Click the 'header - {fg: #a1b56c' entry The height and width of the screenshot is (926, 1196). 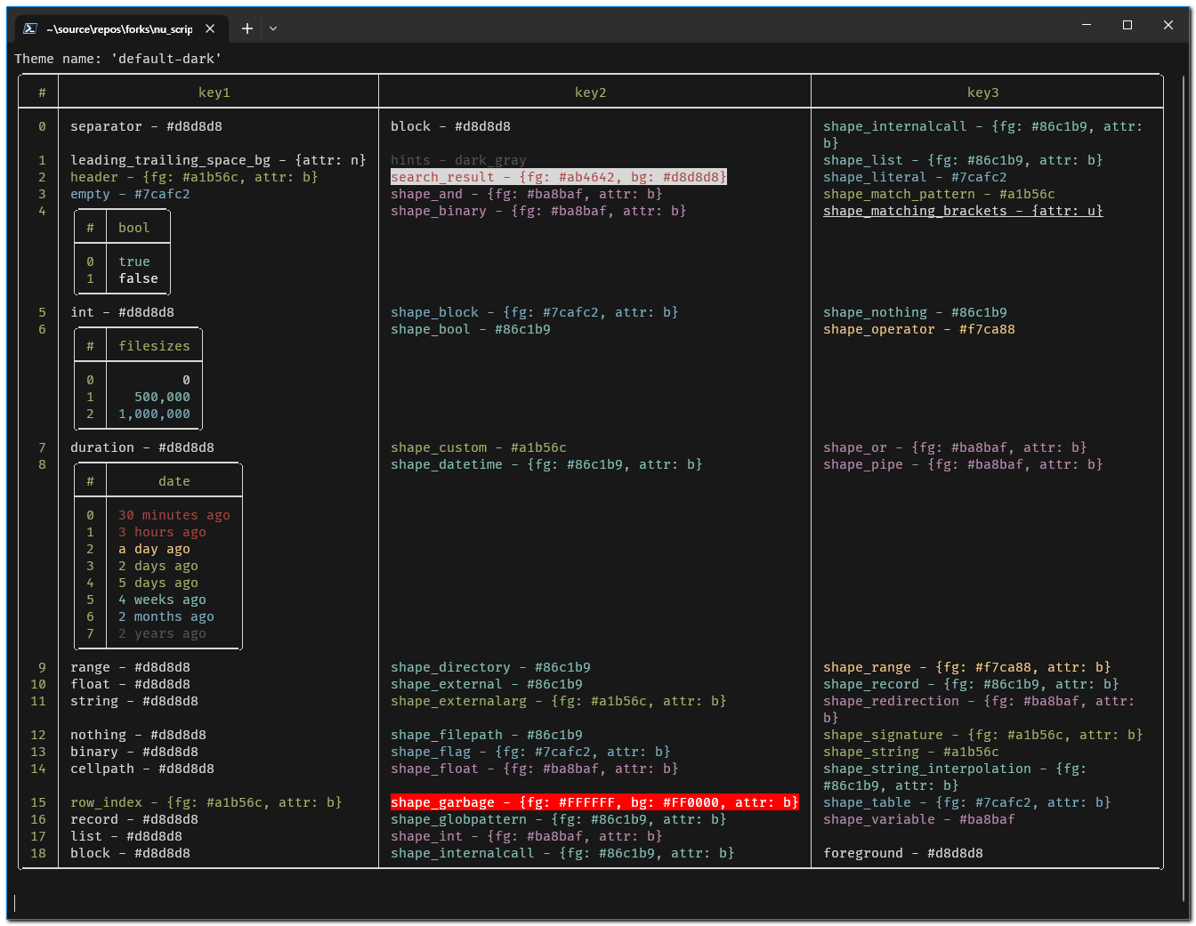(x=194, y=177)
